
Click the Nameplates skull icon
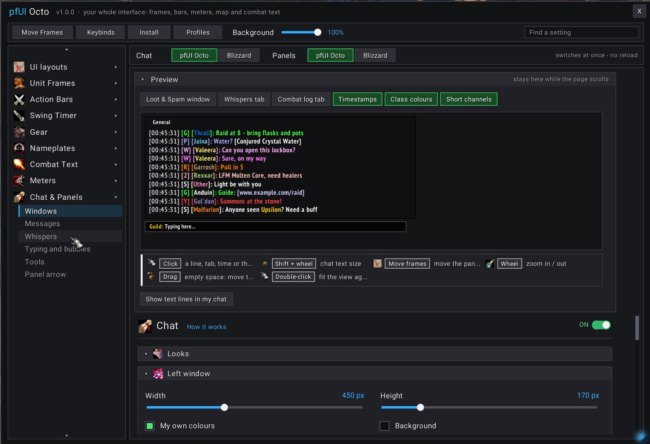(19, 148)
